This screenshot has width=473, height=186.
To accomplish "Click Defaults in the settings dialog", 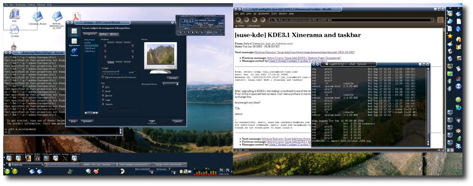I will click(x=87, y=121).
